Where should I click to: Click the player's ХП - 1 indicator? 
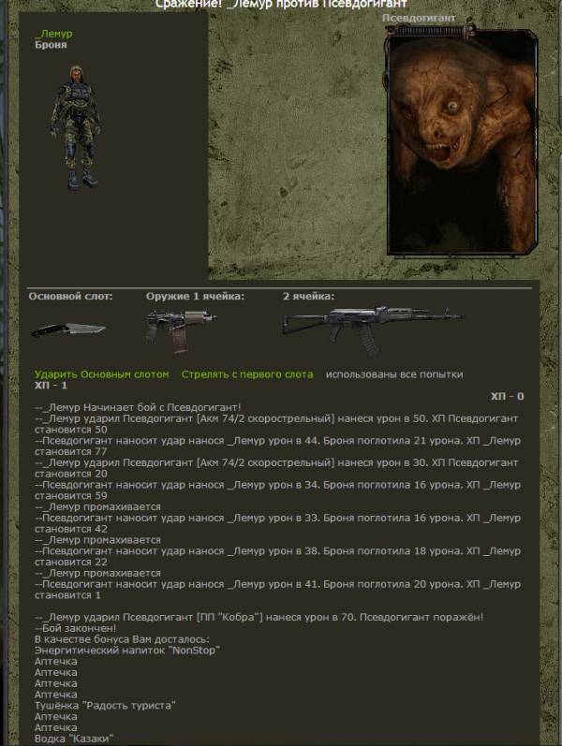tap(52, 385)
